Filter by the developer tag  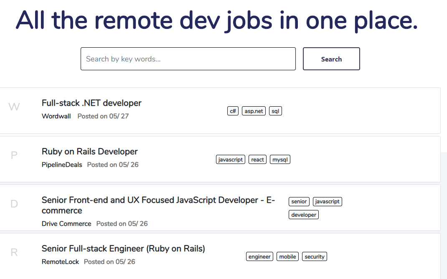(x=304, y=215)
